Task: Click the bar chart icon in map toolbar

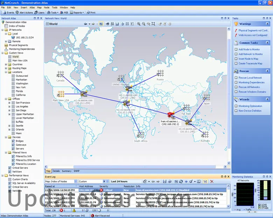Action: point(117,24)
